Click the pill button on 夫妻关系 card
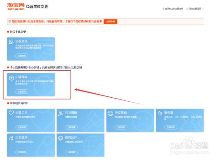The image size is (221, 160). 22,127
